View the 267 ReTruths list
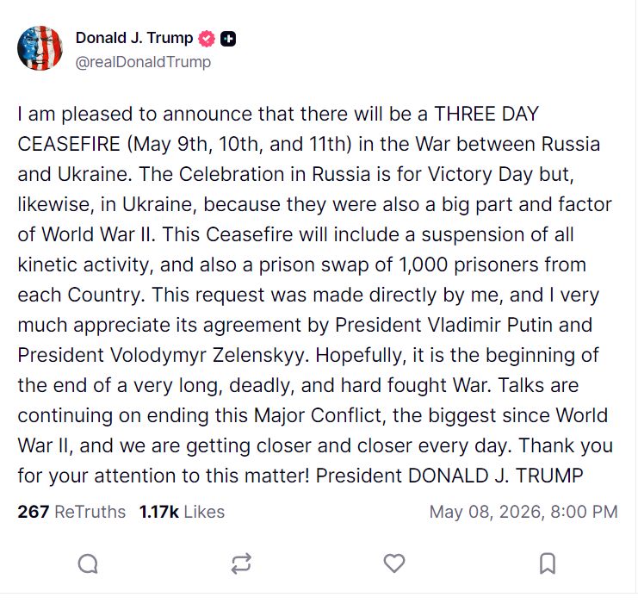 coord(71,512)
